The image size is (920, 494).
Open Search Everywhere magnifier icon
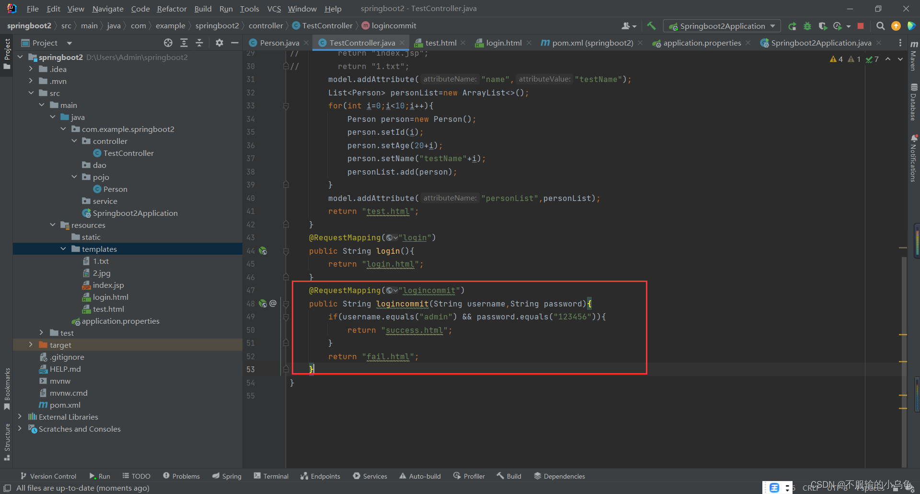tap(880, 26)
